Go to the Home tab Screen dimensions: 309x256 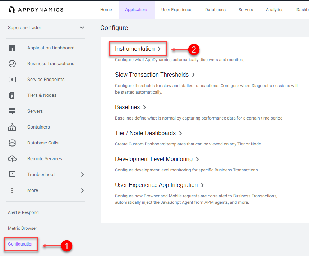(106, 10)
